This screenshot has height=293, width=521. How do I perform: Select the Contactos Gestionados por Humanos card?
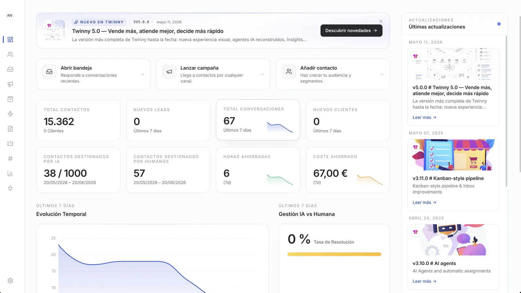[x=168, y=170]
